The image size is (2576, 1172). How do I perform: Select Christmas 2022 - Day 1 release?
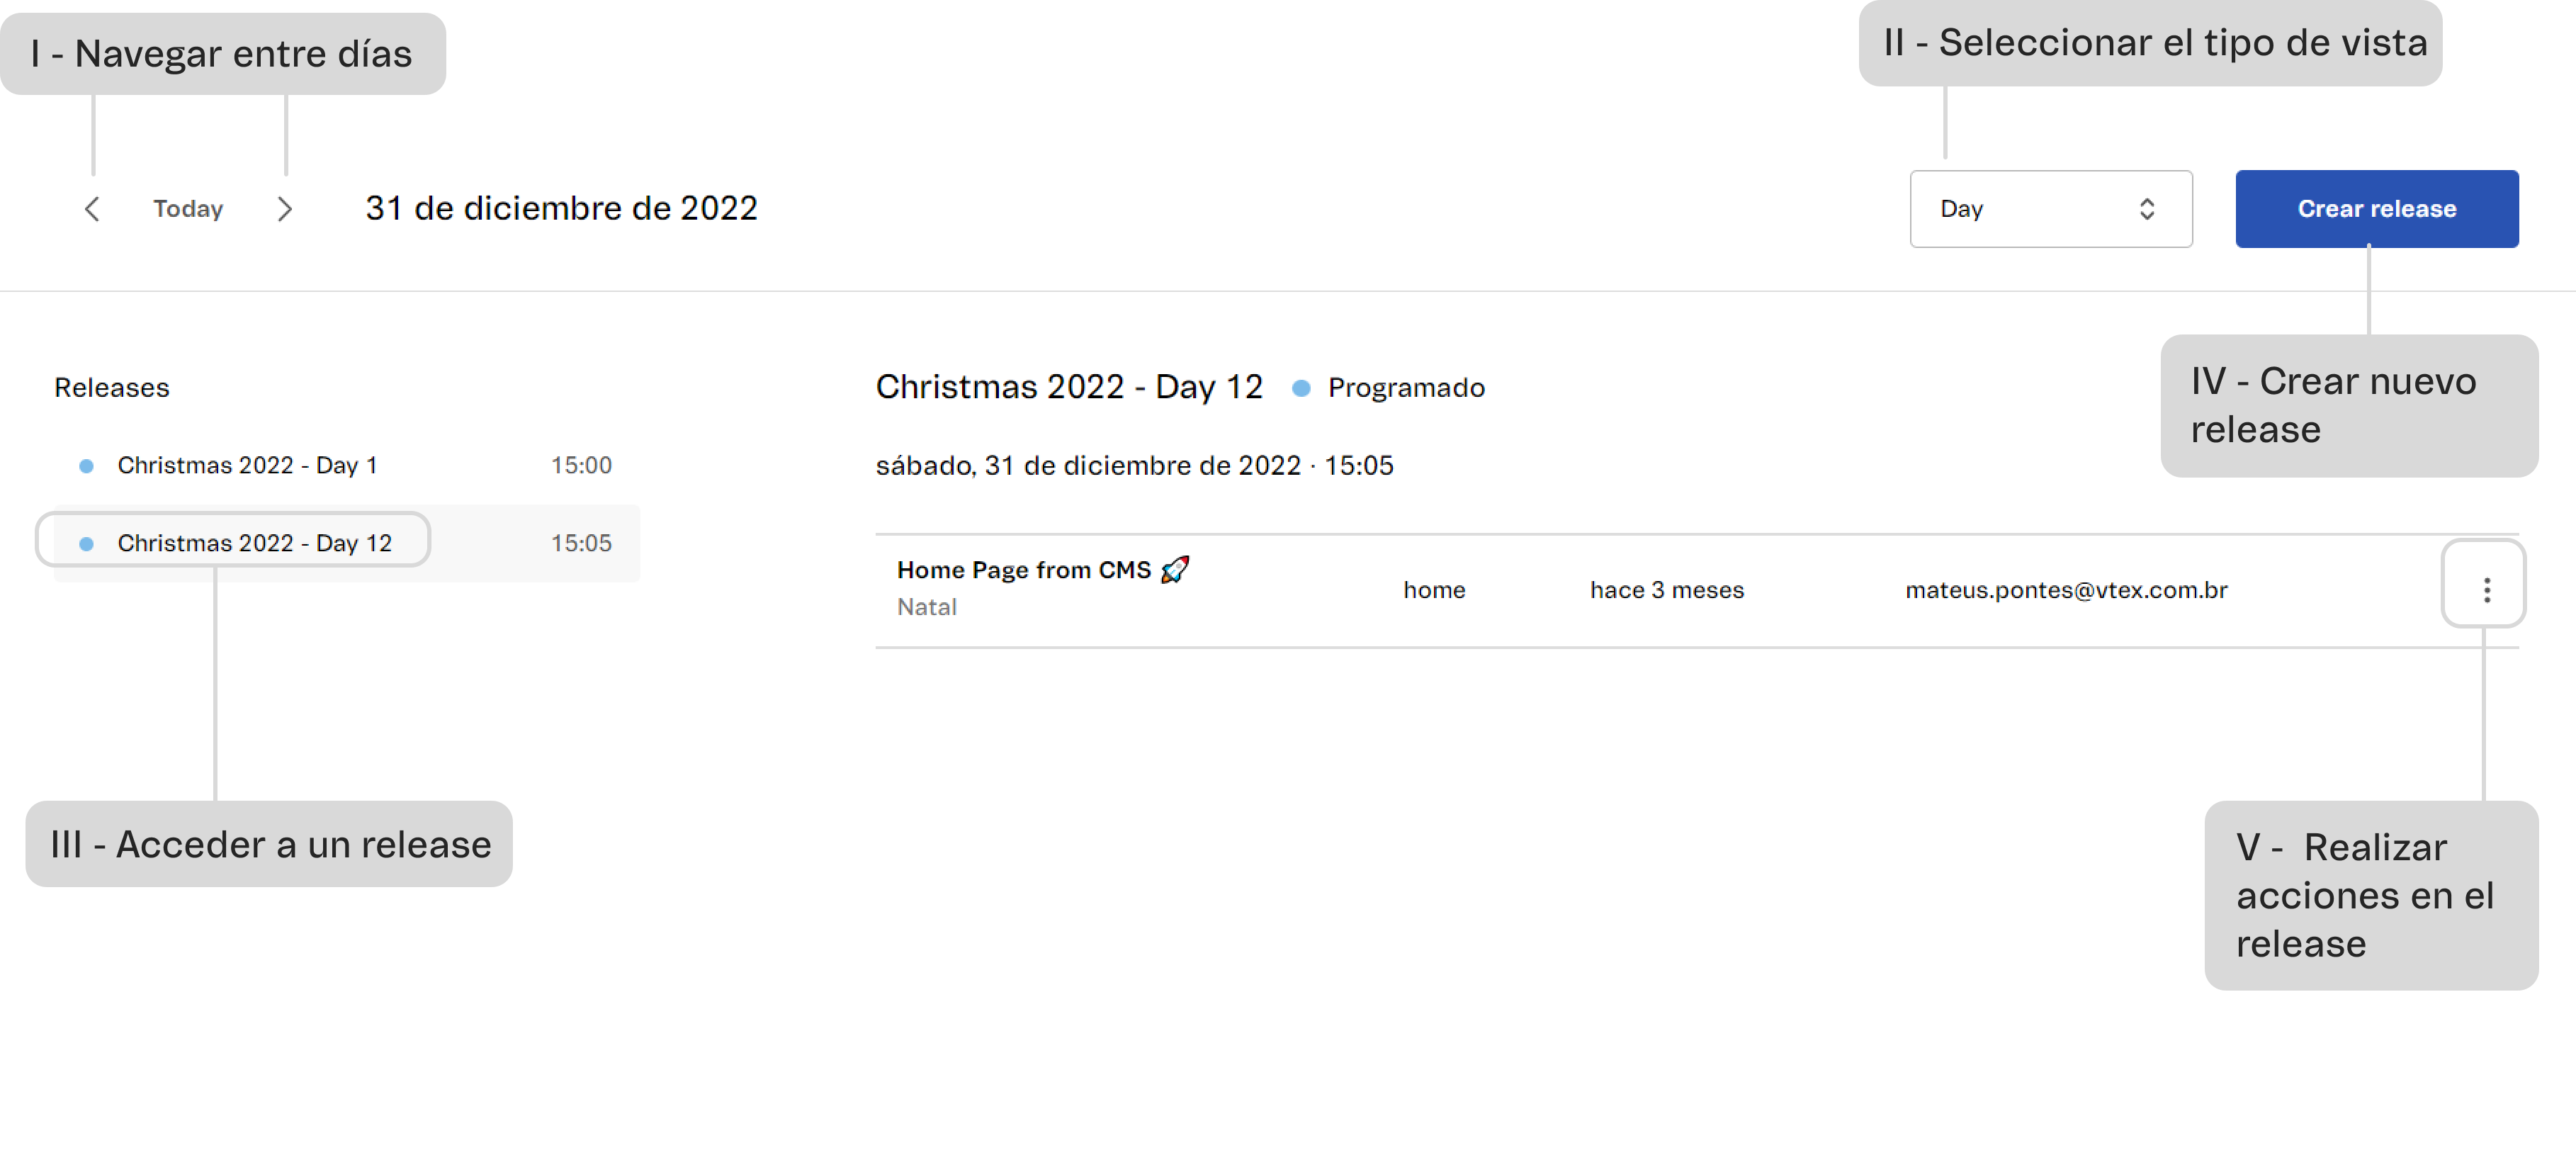247,466
